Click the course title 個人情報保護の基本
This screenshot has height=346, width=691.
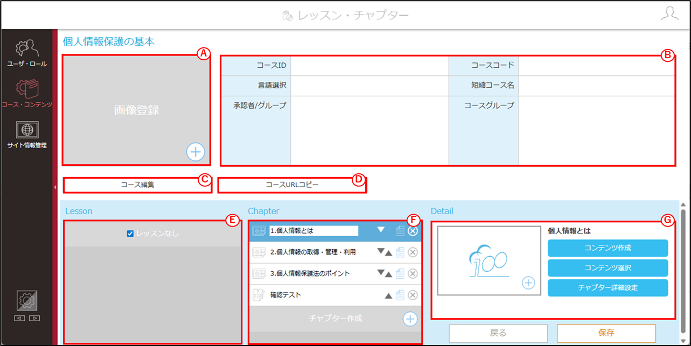click(x=109, y=41)
